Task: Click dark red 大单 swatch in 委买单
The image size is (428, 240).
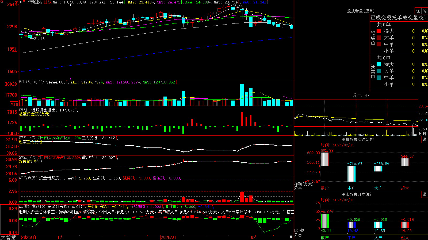Action: [x=379, y=38]
